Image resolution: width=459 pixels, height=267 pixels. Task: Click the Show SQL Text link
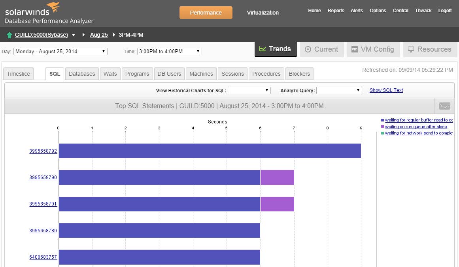tap(386, 90)
